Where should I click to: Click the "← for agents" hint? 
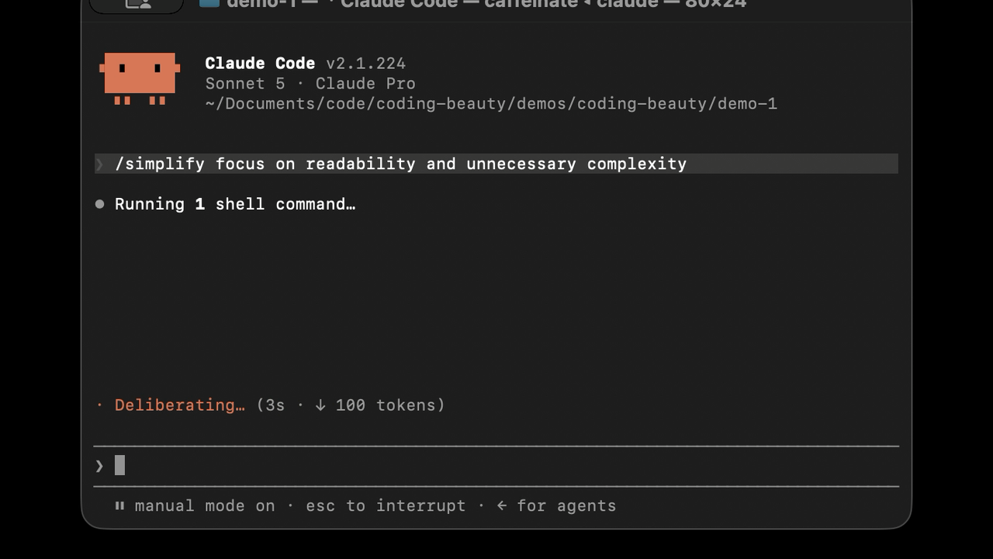[x=556, y=506]
